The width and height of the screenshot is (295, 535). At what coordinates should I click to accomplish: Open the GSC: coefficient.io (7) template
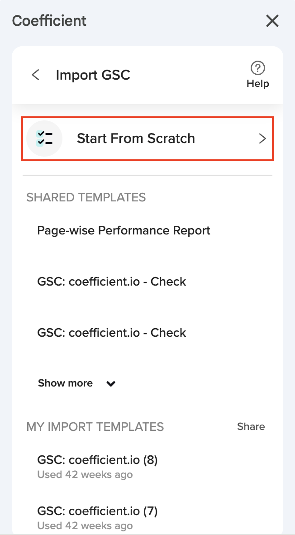click(97, 511)
